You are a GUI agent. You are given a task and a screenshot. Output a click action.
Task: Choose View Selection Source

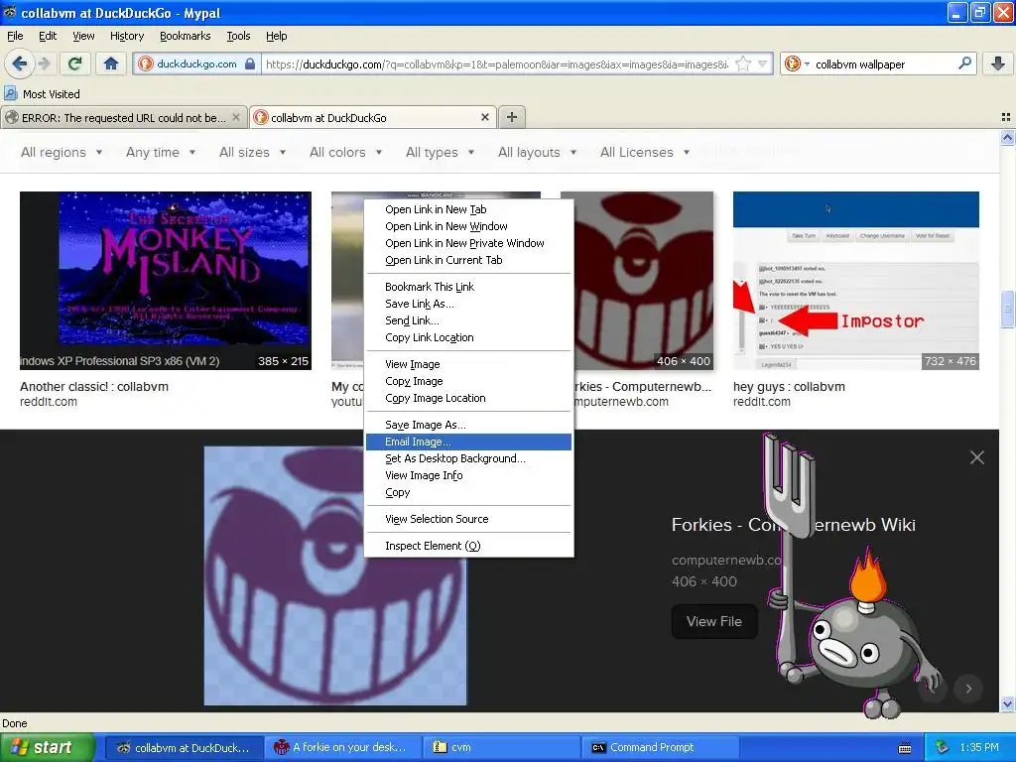(468, 518)
